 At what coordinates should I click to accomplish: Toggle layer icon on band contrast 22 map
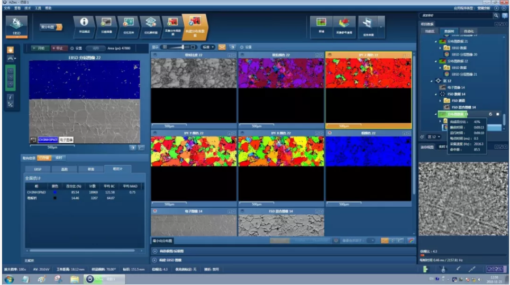point(155,55)
